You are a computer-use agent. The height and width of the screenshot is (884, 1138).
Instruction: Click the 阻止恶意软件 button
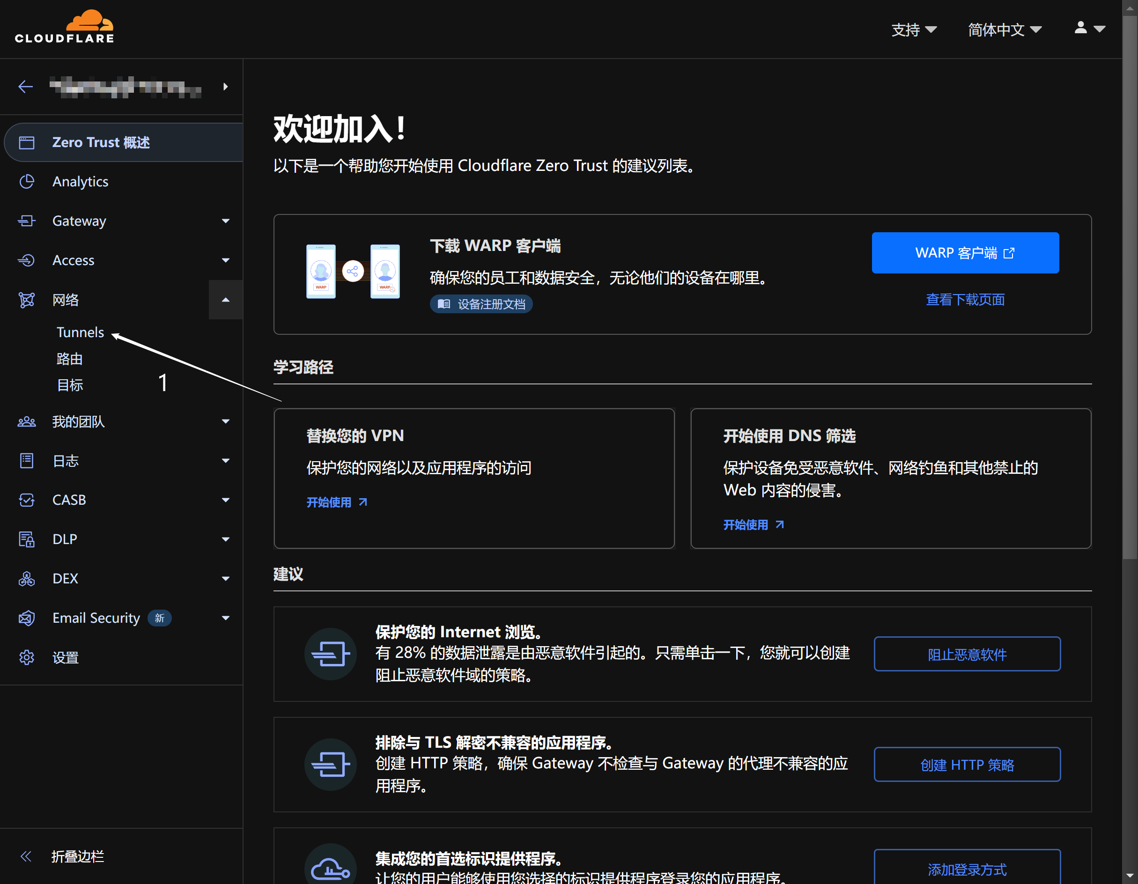click(x=967, y=654)
